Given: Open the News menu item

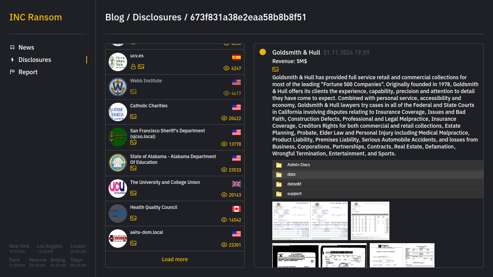Looking at the screenshot, I should [x=26, y=47].
